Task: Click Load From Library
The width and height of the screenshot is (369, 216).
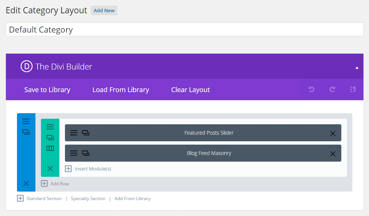Action: point(121,90)
